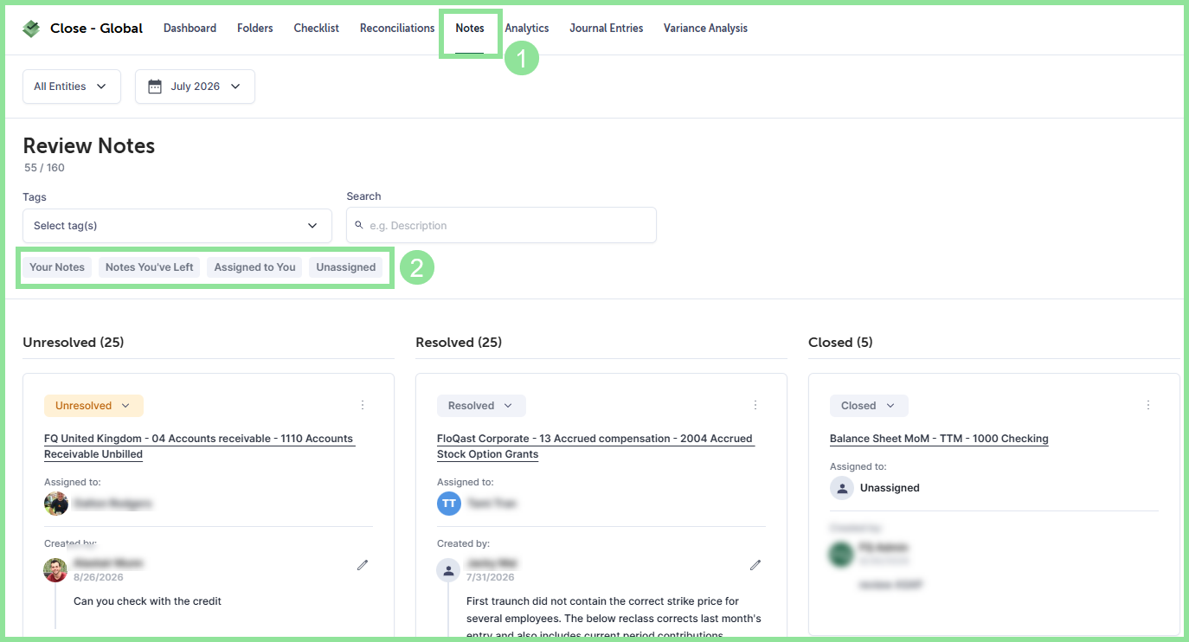
Task: Click the Close - Global logo icon
Action: pos(31,29)
